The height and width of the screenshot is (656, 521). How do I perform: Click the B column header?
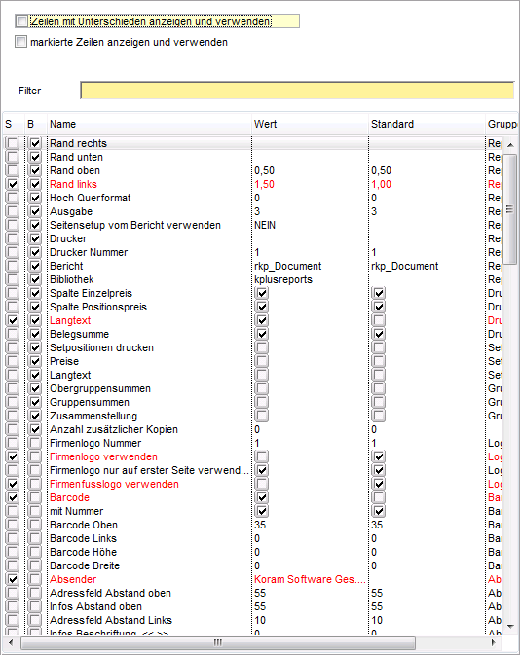click(36, 124)
